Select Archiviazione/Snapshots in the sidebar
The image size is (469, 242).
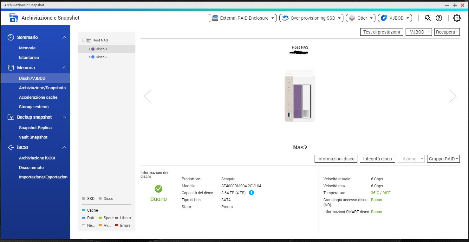42,88
